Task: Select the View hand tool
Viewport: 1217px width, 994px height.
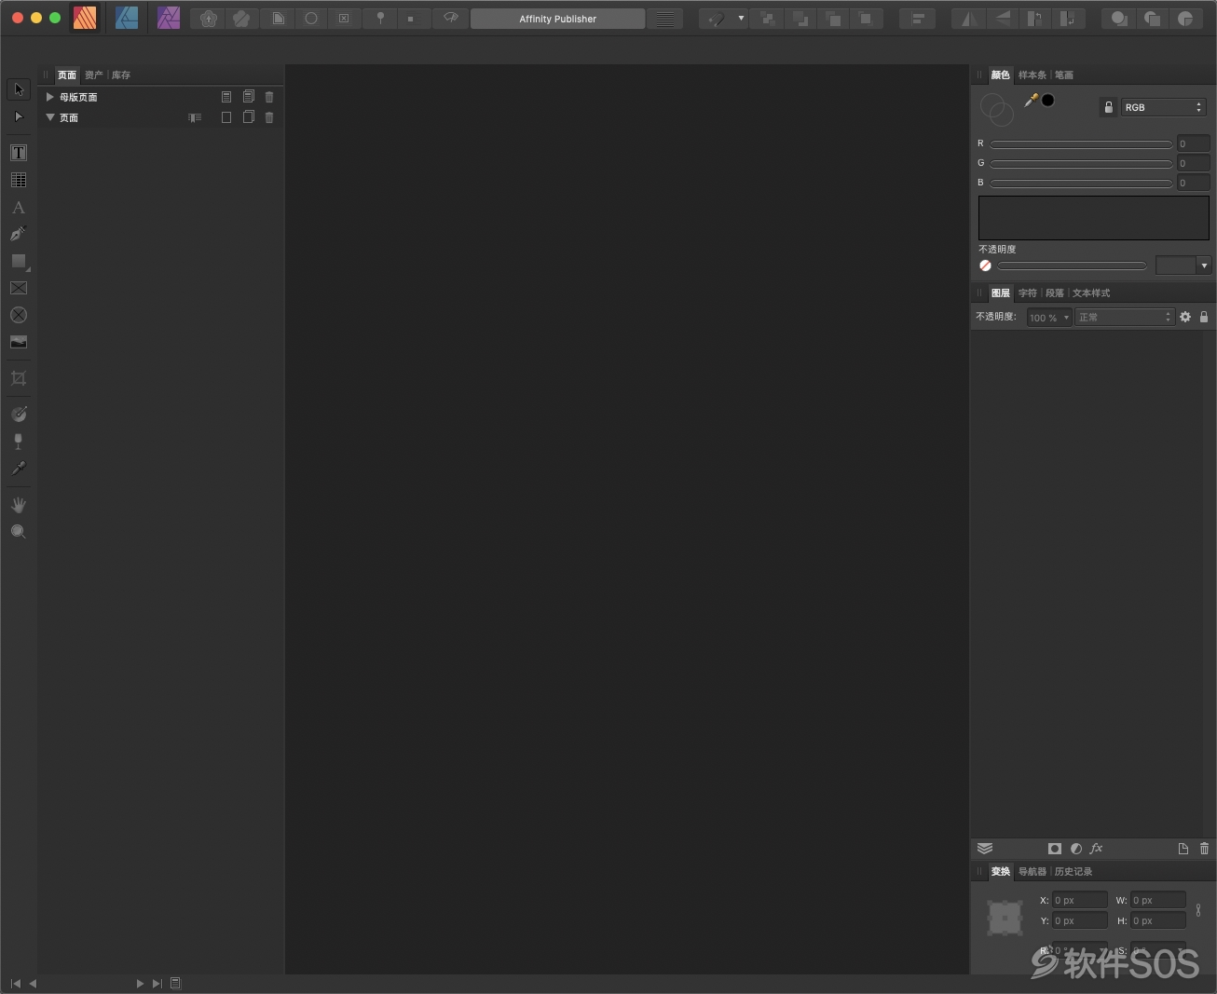Action: (x=19, y=504)
